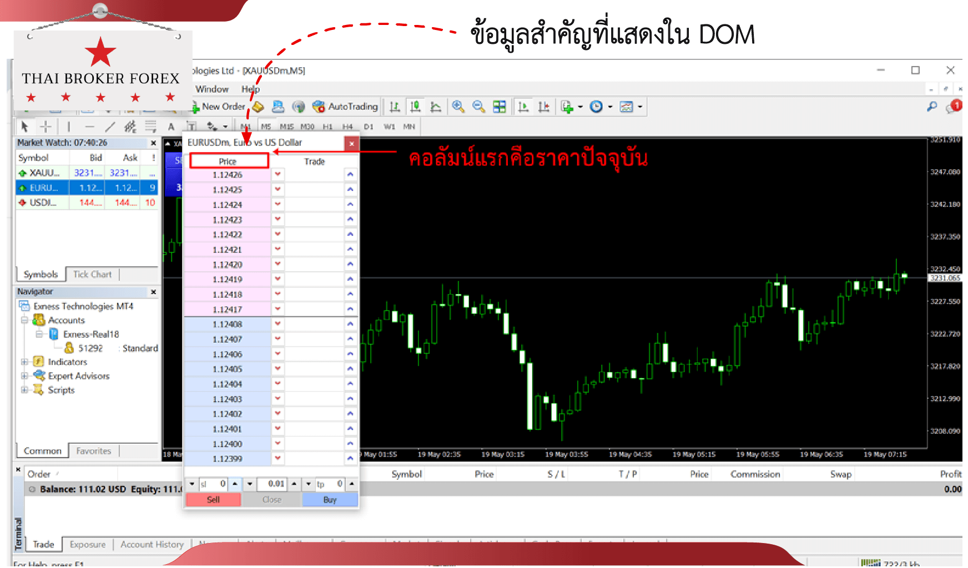Click the New Order toolbar button
Viewport: 968px width, 568px height.
(x=219, y=106)
